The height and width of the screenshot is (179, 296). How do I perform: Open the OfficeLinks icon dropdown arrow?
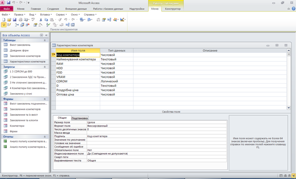point(85,19)
